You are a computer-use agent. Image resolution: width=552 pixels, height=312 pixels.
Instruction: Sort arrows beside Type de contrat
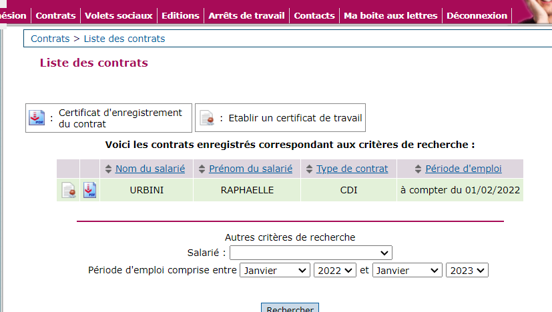[309, 169]
